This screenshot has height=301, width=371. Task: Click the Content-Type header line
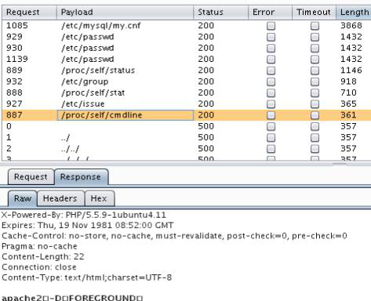coord(87,277)
